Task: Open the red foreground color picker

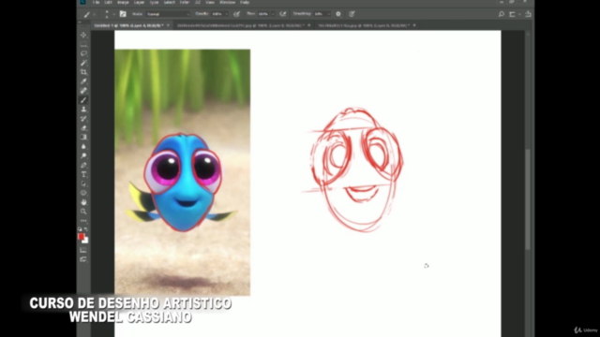Action: (x=81, y=237)
